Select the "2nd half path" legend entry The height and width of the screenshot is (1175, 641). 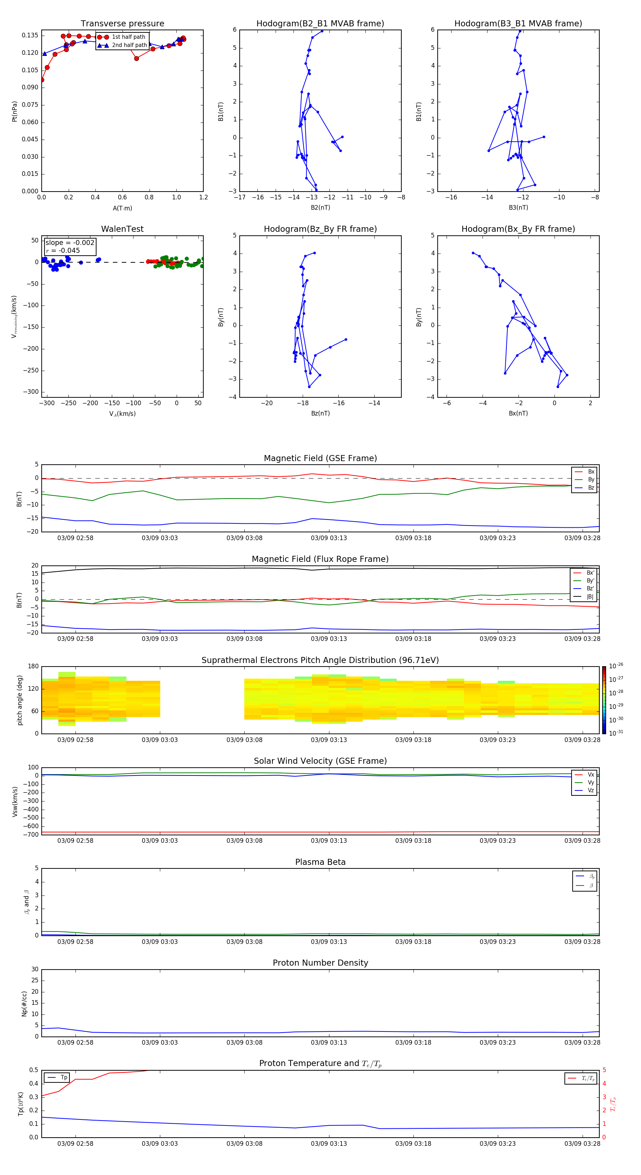pos(122,45)
